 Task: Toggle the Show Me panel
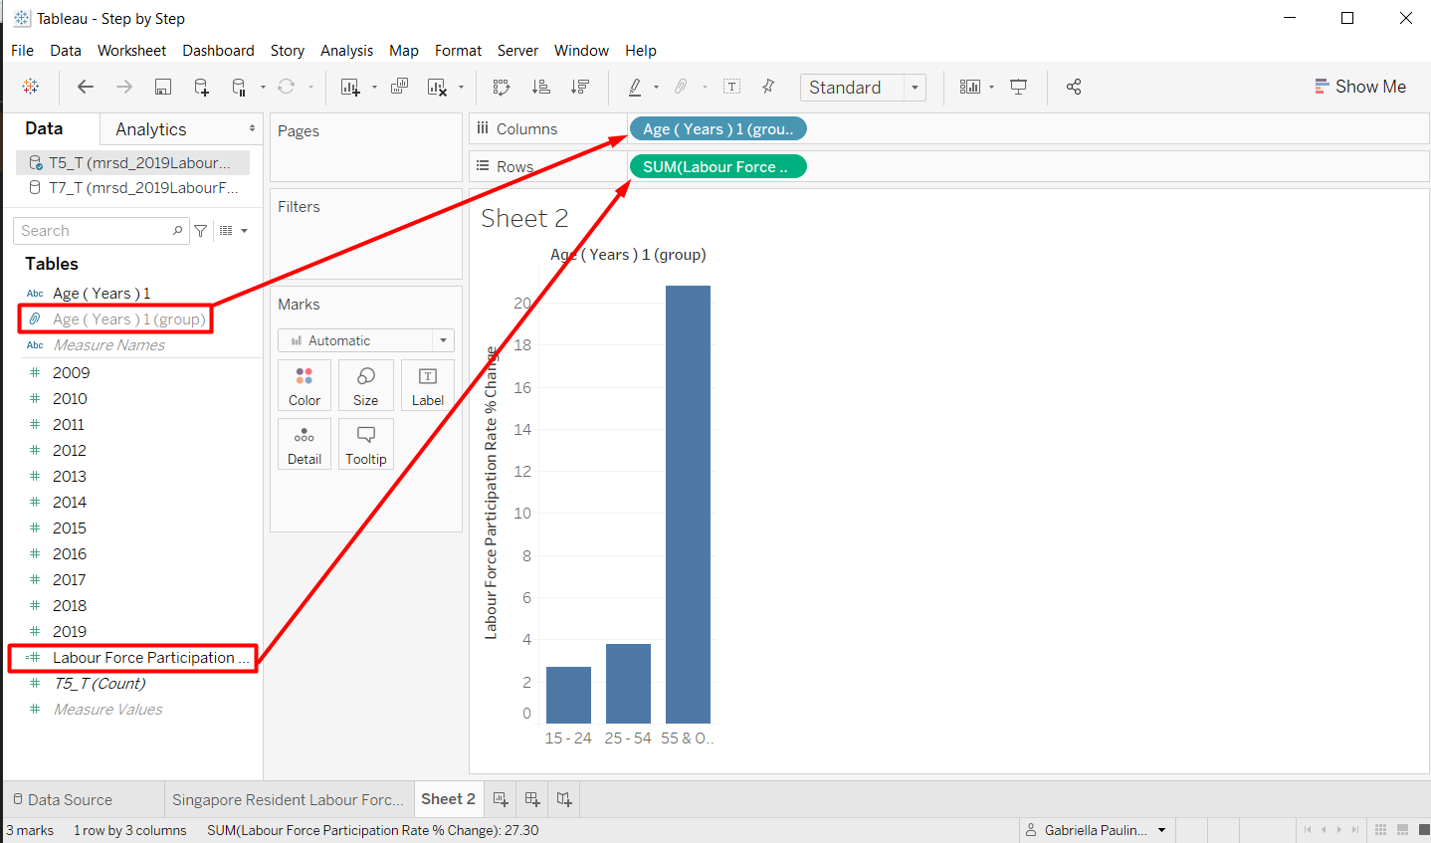coord(1359,87)
